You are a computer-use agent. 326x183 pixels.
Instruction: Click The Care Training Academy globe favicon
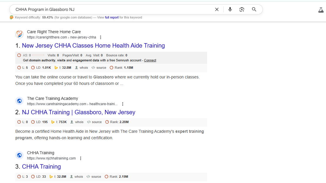pos(19,101)
